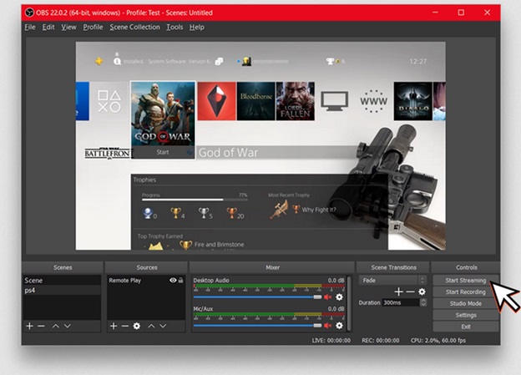Image resolution: width=521 pixels, height=375 pixels.
Task: Open the Fade transition dropdown
Action: click(392, 281)
